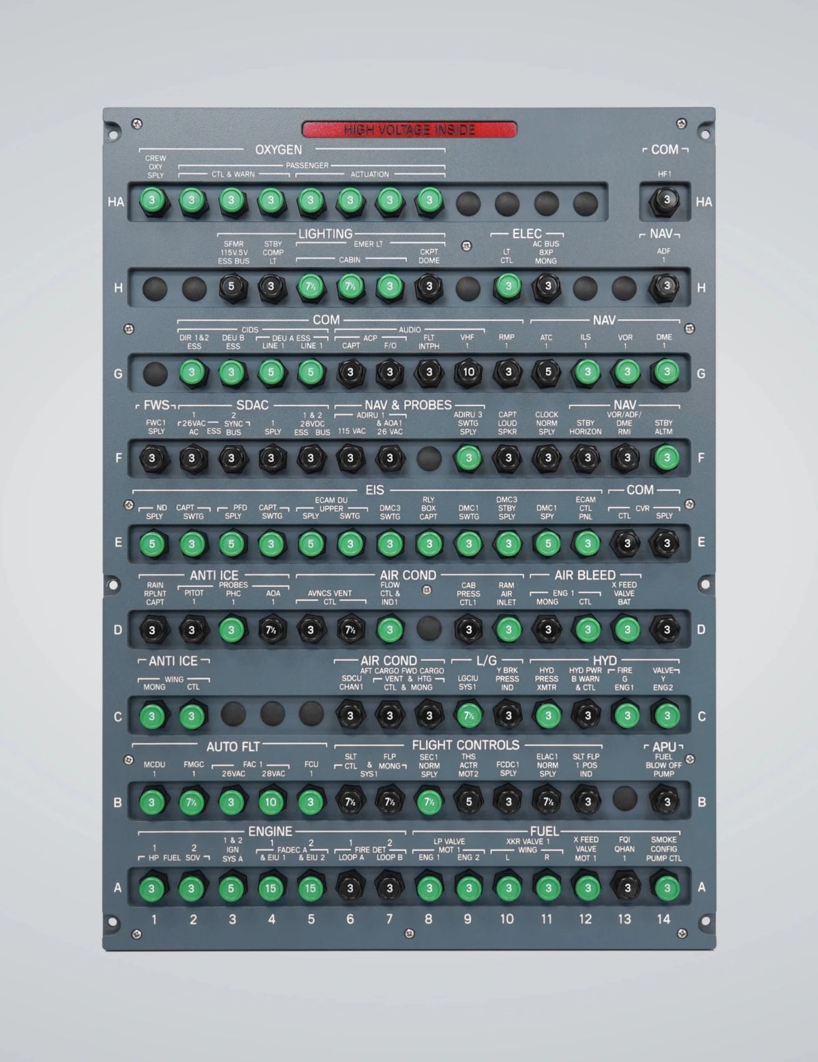Toggle the AOA 1 probe breaker

click(271, 629)
